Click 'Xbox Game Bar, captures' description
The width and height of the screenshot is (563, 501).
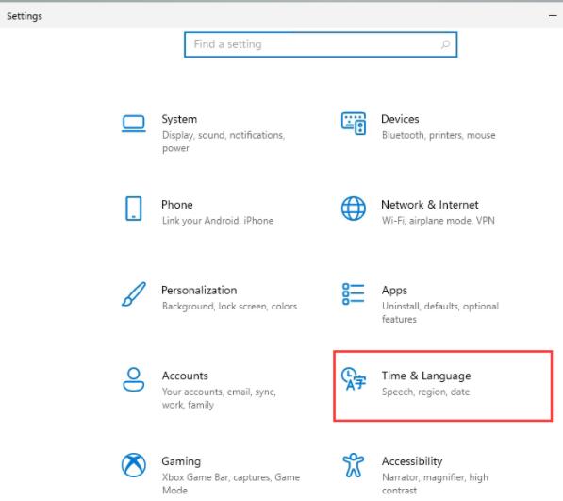(231, 484)
